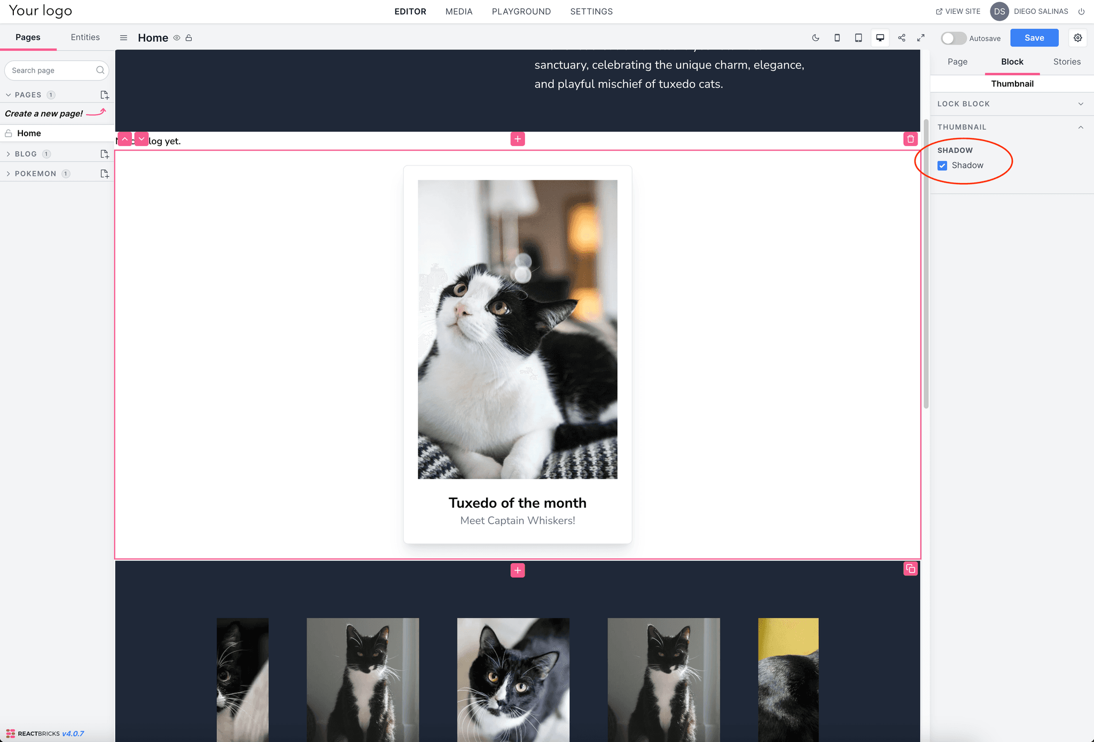Toggle the Autosave switch
1094x742 pixels.
pos(954,38)
